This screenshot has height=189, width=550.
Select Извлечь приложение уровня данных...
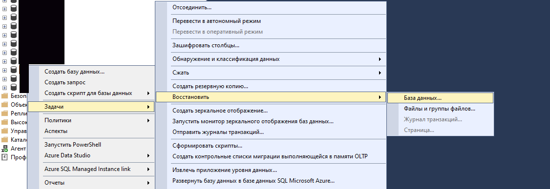coord(271,170)
